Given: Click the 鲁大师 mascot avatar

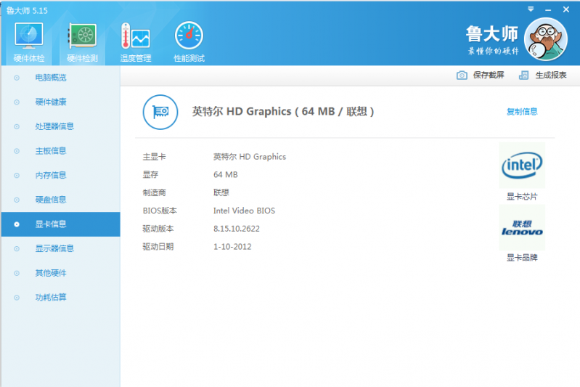Looking at the screenshot, I should pyautogui.click(x=546, y=39).
